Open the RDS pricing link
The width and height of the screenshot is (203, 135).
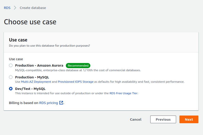(49, 103)
